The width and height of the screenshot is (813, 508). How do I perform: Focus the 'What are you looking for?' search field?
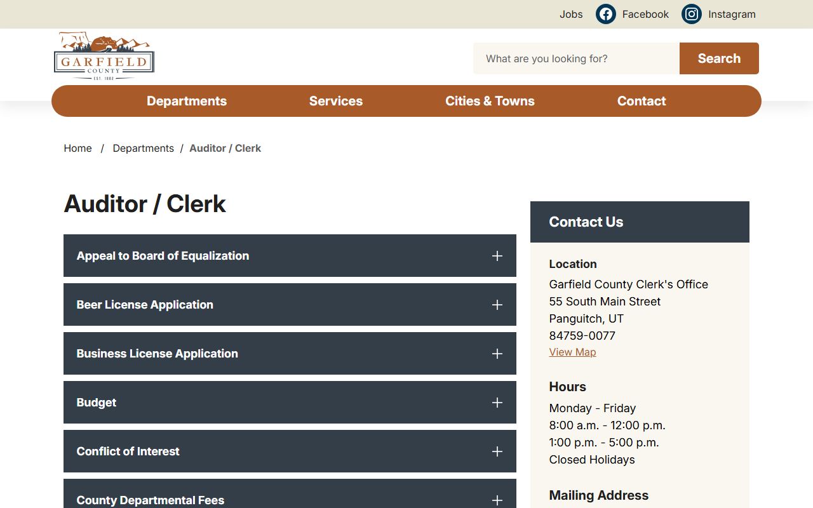coord(576,58)
